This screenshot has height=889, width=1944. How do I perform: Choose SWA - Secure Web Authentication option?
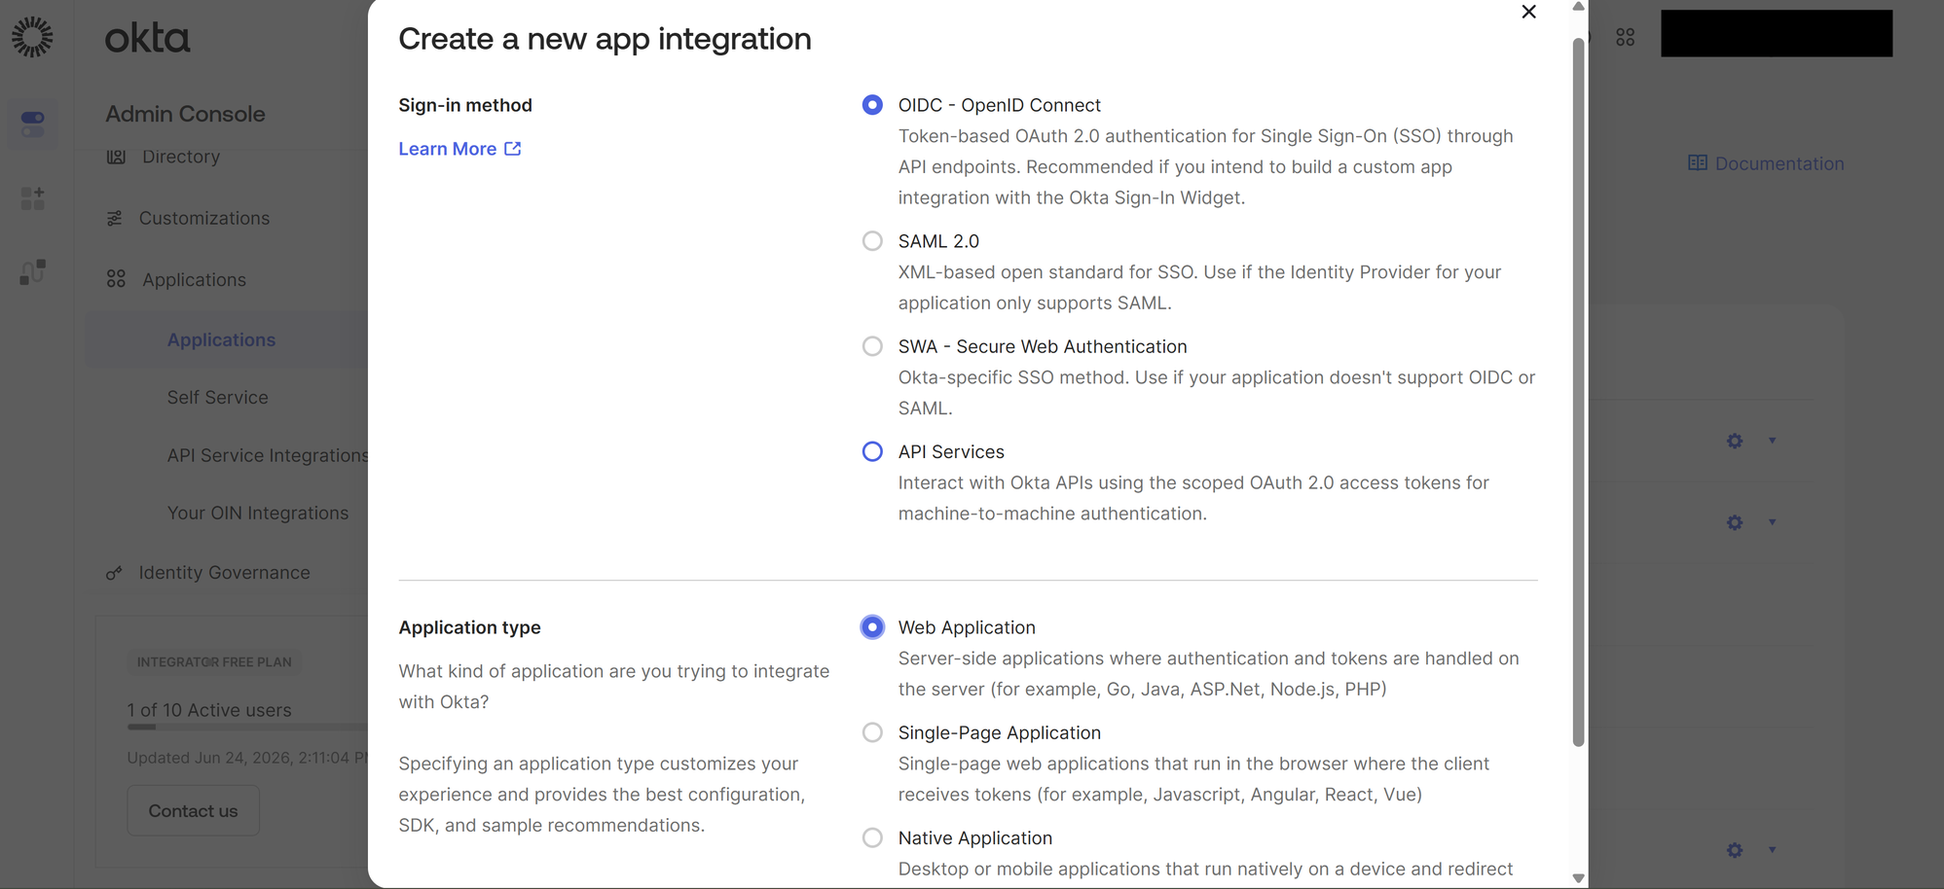tap(872, 346)
